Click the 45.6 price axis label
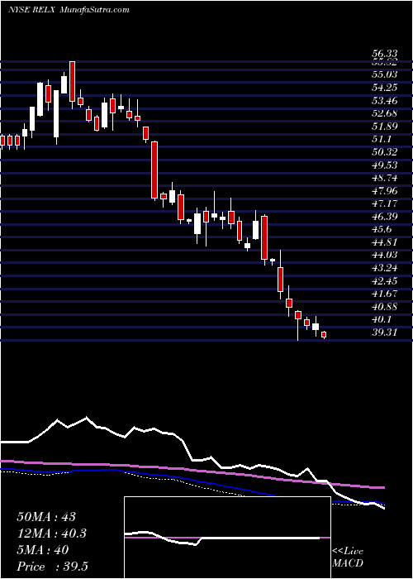The width and height of the screenshot is (413, 579). [382, 229]
